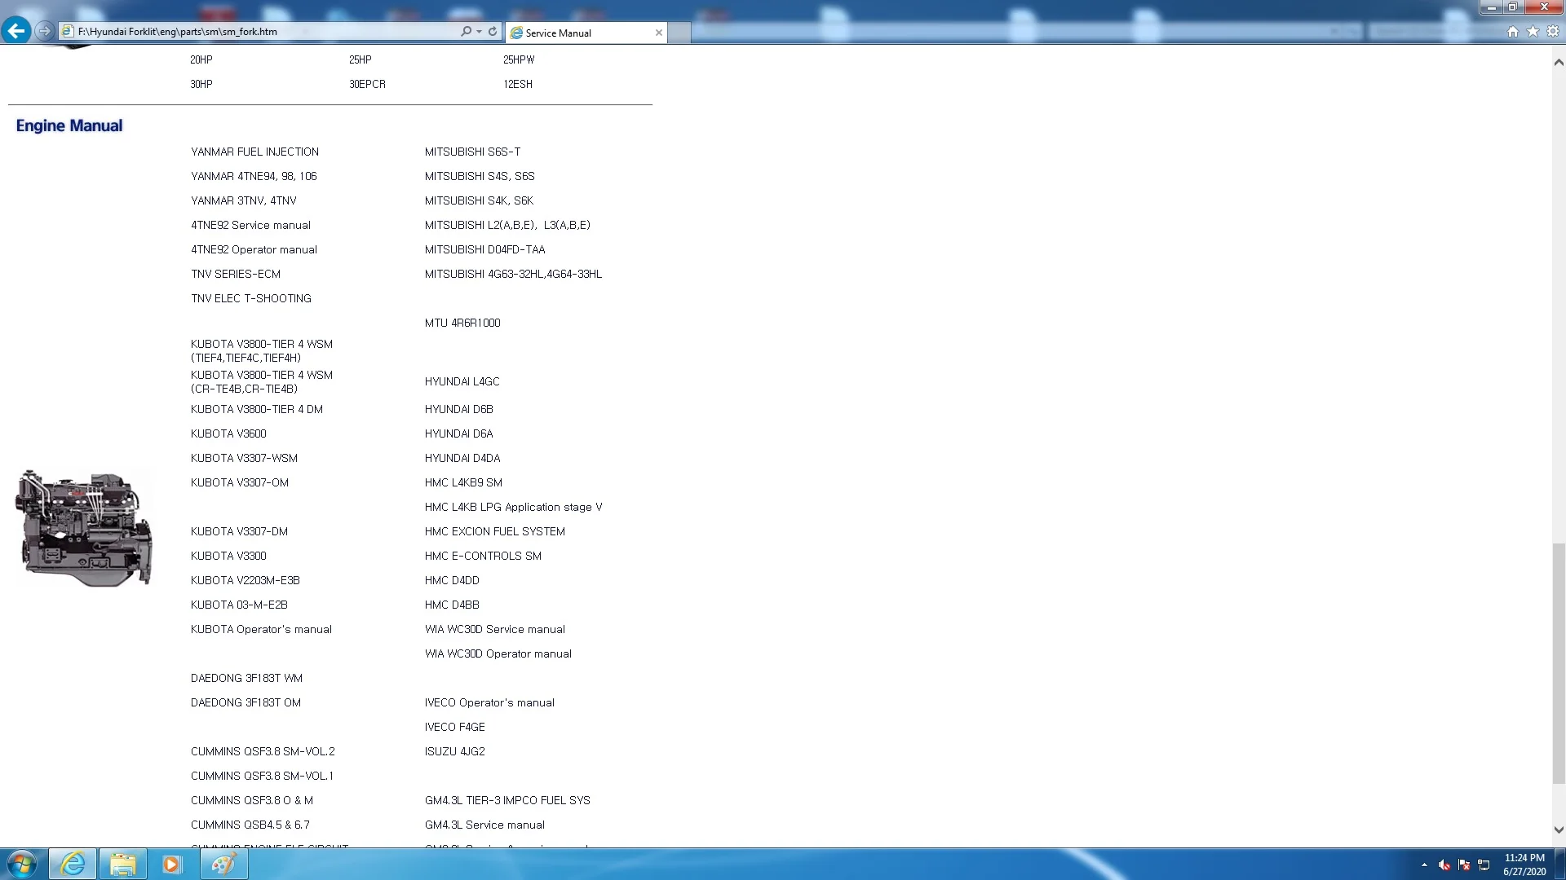1566x880 pixels.
Task: Open HMC L4KB9 SM link
Action: point(463,483)
